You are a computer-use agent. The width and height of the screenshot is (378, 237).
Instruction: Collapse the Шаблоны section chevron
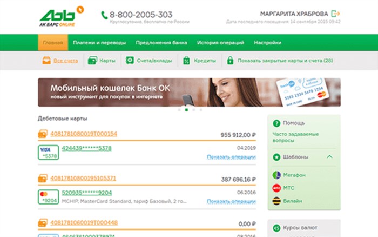[x=329, y=157]
